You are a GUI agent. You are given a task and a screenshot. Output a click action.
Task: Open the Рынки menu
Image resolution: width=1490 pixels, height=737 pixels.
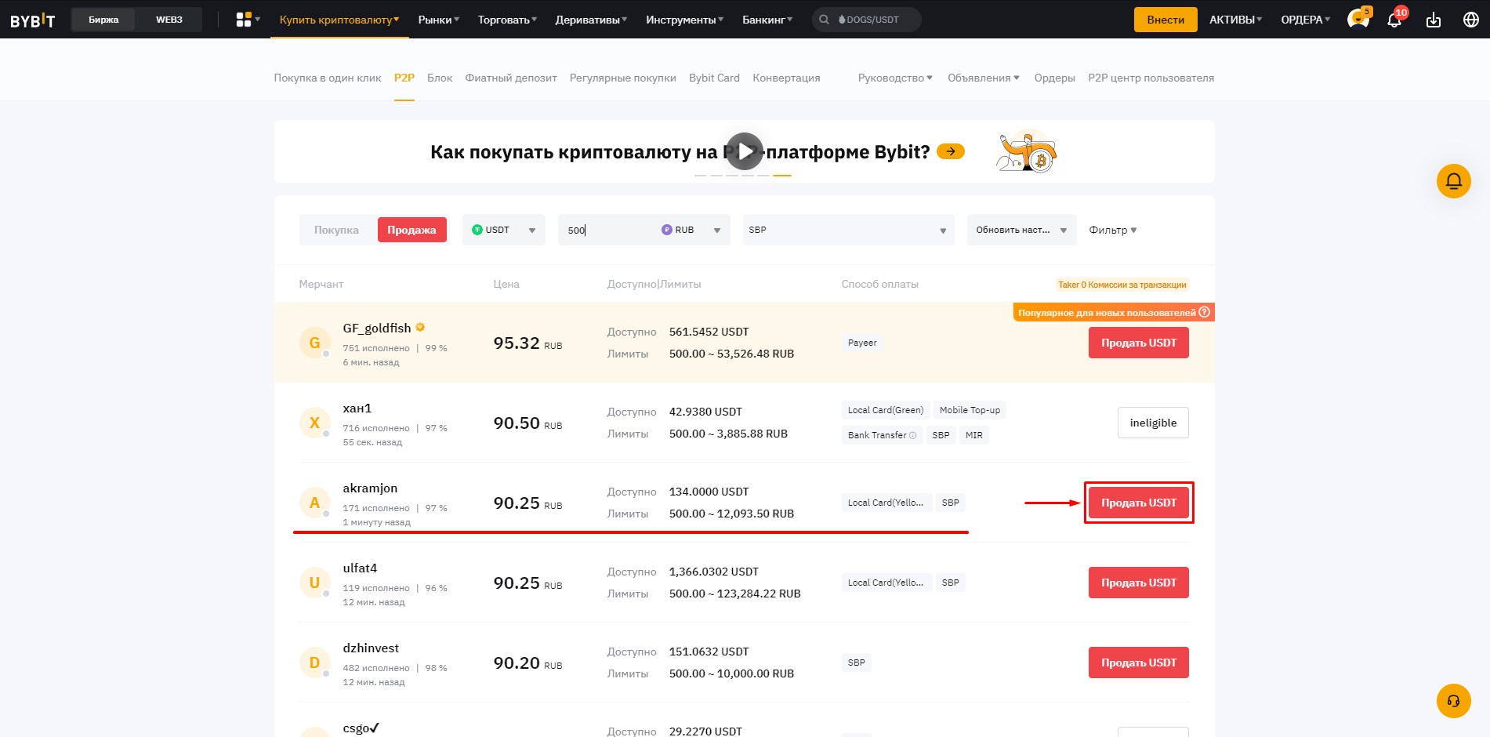tap(439, 20)
